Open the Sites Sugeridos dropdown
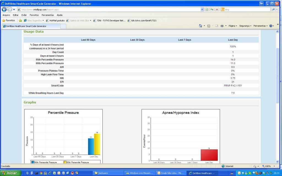The image size is (282, 176). point(43,20)
